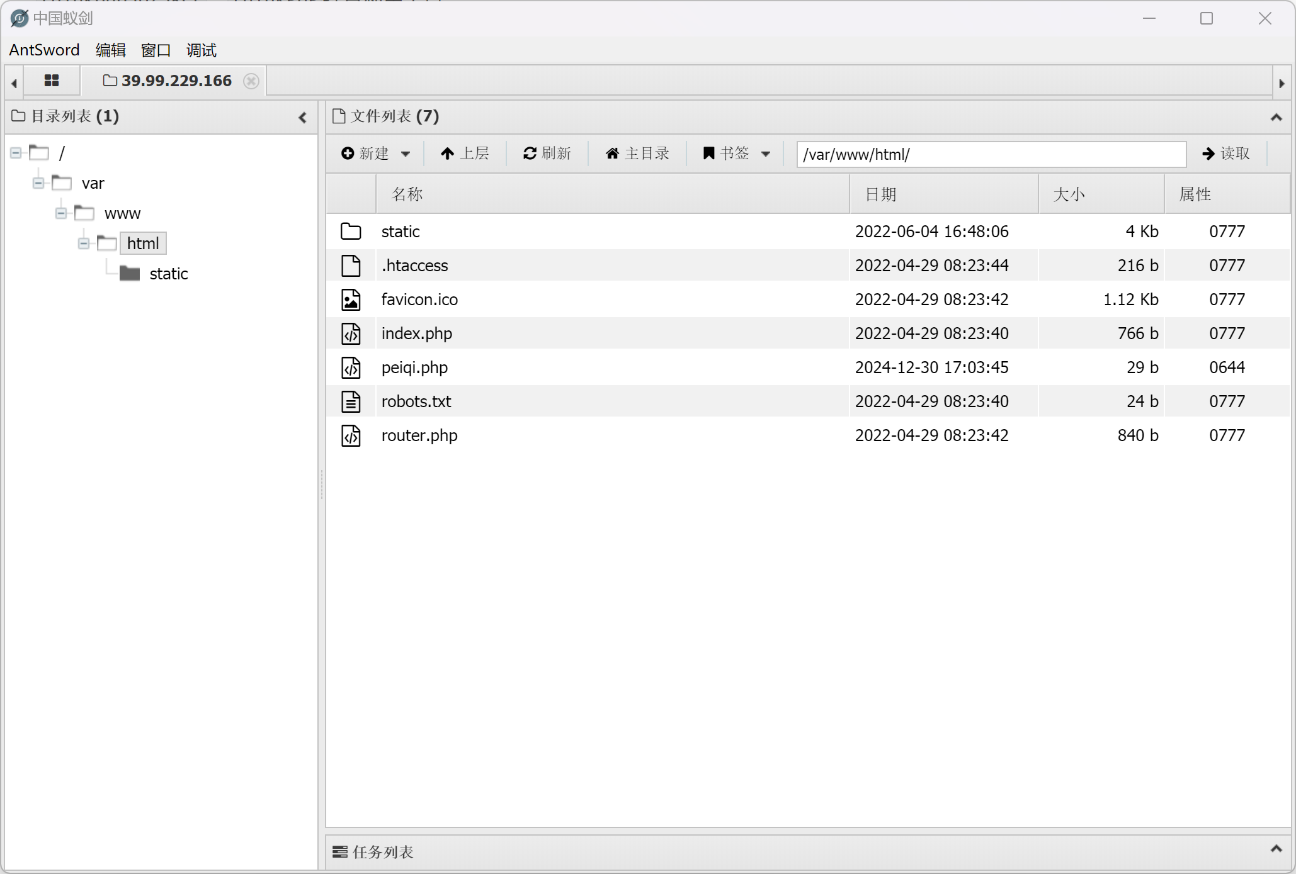This screenshot has height=874, width=1296.
Task: Click the peiqi.php code file icon
Action: [x=351, y=367]
